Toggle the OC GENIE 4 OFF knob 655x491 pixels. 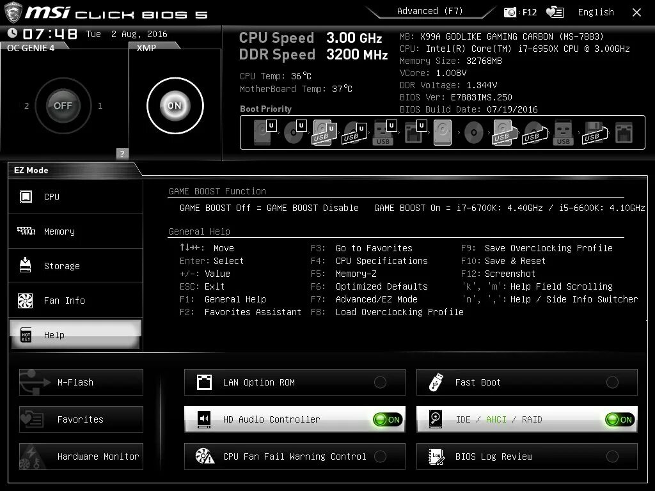pyautogui.click(x=63, y=105)
